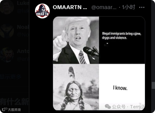Expand the list with 显示更多
This screenshot has width=155, height=113.
[10, 77]
